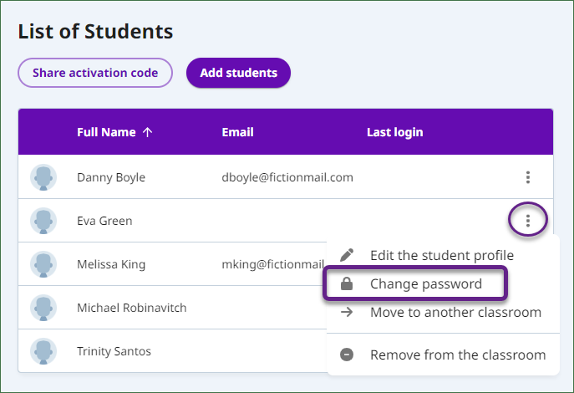Screen dimensions: 574x393
Task: Click the minus circle remove icon
Action: point(347,355)
